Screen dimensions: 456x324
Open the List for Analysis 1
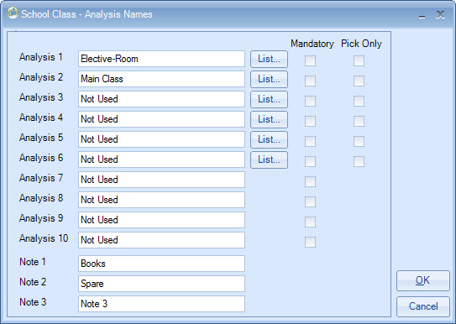(x=269, y=59)
